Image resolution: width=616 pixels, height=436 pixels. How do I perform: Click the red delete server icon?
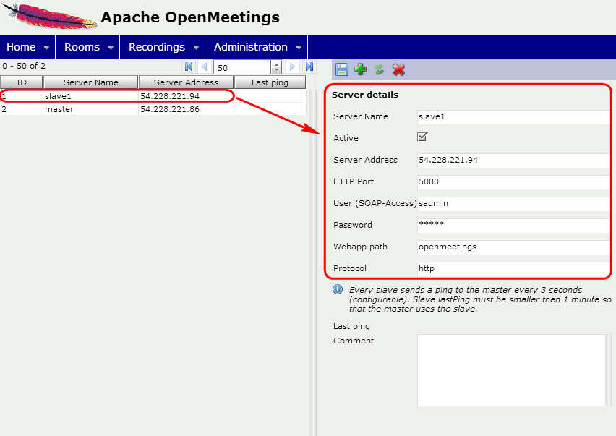pos(398,69)
